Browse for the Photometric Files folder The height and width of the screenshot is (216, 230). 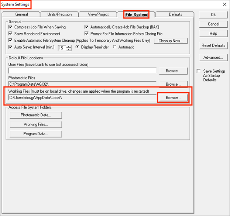[x=173, y=84]
